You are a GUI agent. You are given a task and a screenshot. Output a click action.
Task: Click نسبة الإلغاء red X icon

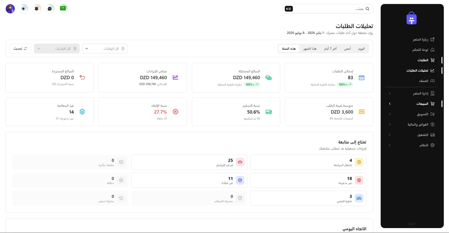tap(175, 112)
